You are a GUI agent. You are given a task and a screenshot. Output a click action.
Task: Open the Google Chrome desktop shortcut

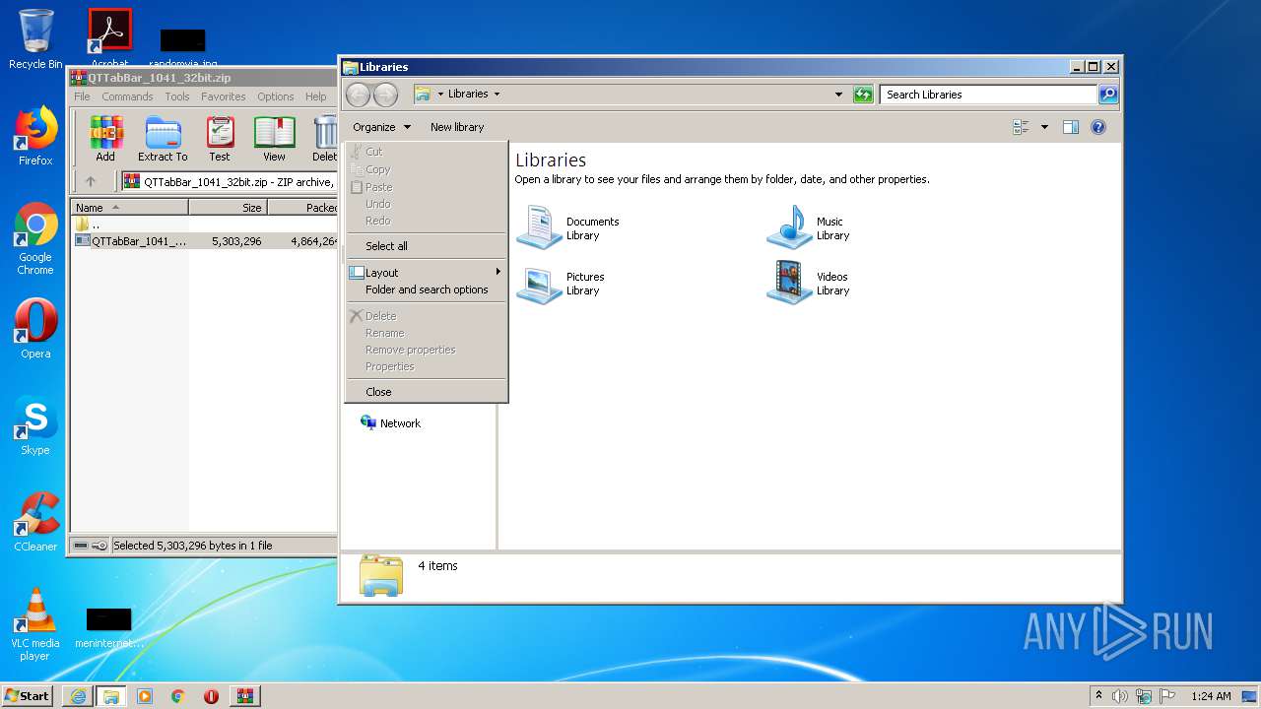tap(35, 238)
